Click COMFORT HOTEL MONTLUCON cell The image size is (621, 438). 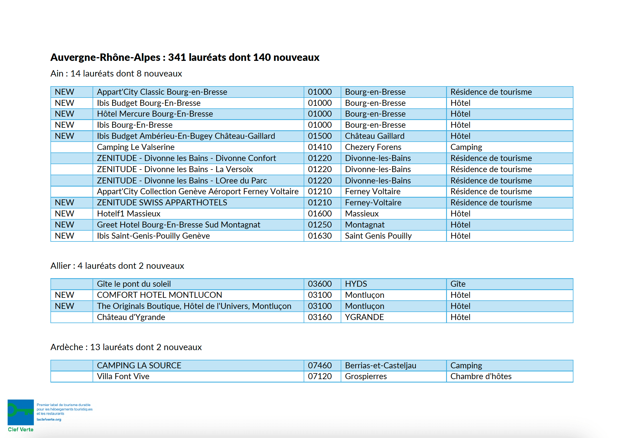coord(198,295)
